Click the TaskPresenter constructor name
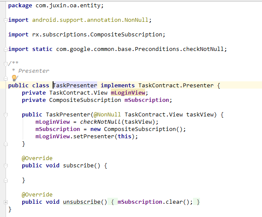This screenshot has height=217, width=262. point(68,115)
